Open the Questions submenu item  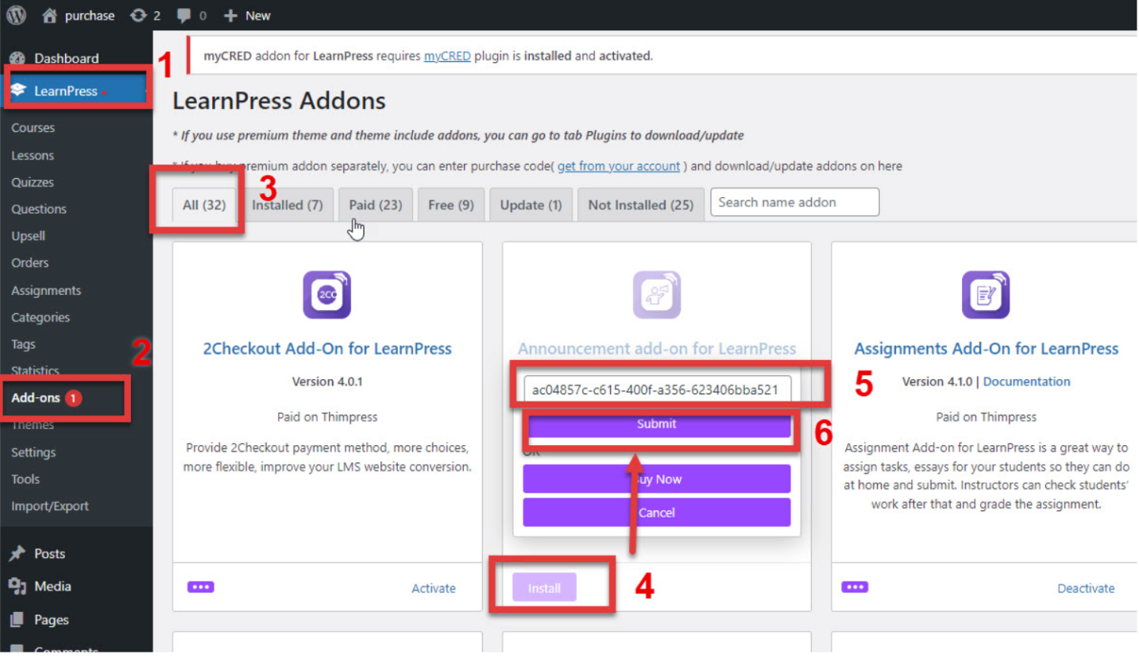point(39,209)
